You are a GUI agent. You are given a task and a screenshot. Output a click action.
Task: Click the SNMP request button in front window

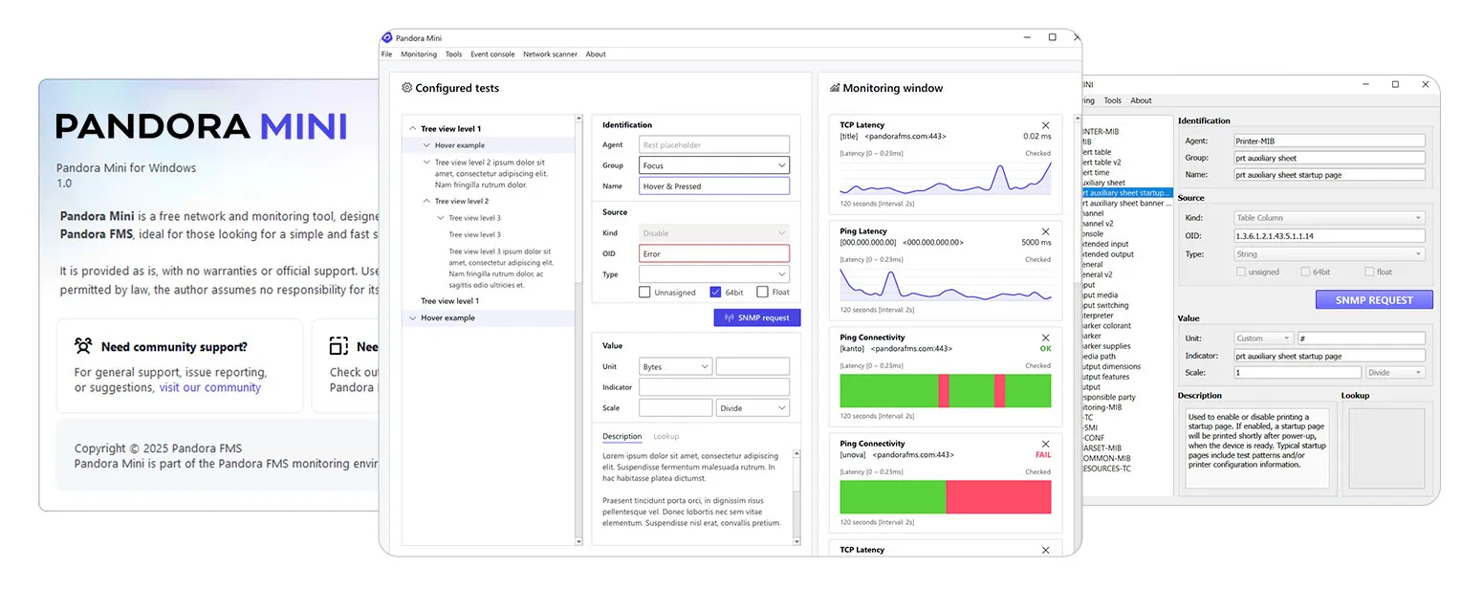757,317
